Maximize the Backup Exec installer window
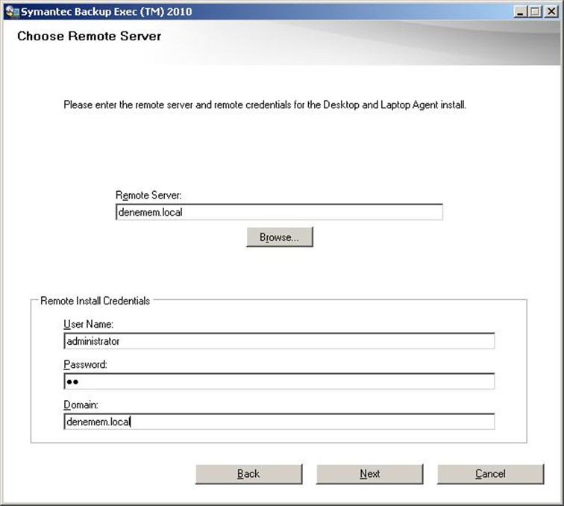Screen dimensions: 564x506 [535, 12]
